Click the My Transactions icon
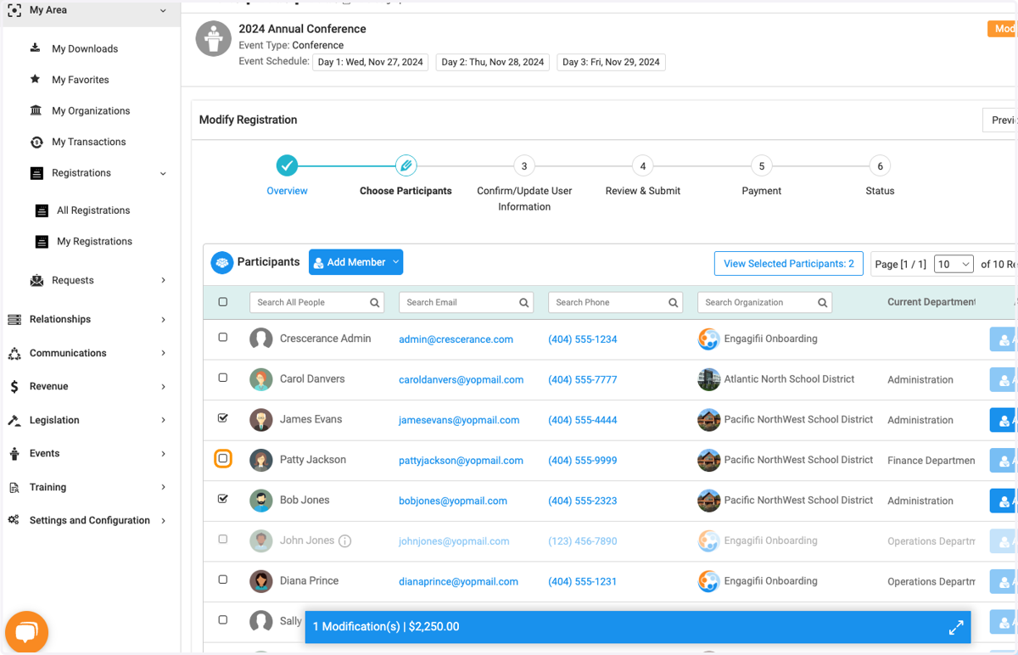The height and width of the screenshot is (655, 1018). click(36, 142)
